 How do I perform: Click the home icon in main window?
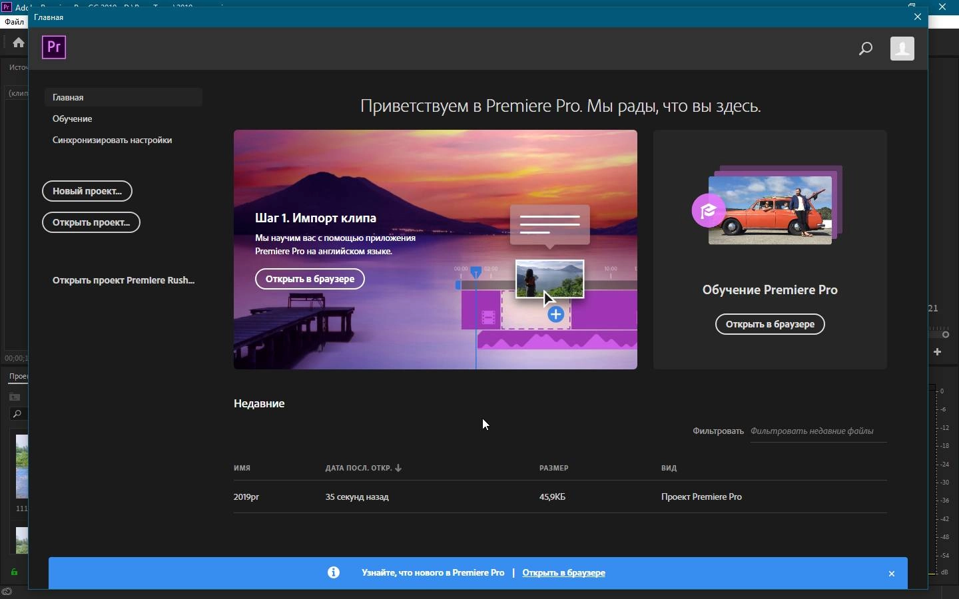click(19, 43)
